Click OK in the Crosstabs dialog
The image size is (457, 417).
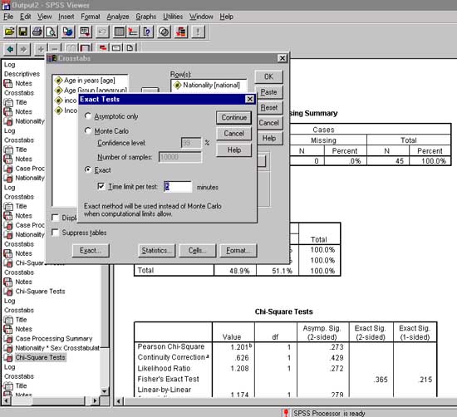[x=268, y=76]
